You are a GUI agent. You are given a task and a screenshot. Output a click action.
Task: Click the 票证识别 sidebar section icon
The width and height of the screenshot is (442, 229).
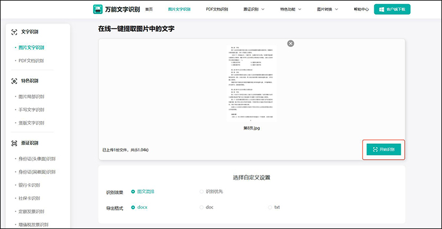coord(14,143)
